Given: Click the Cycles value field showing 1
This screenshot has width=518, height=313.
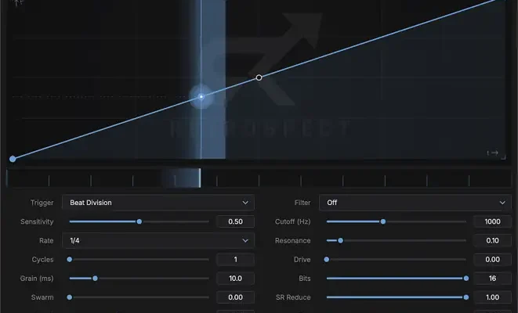Looking at the screenshot, I should [236, 260].
